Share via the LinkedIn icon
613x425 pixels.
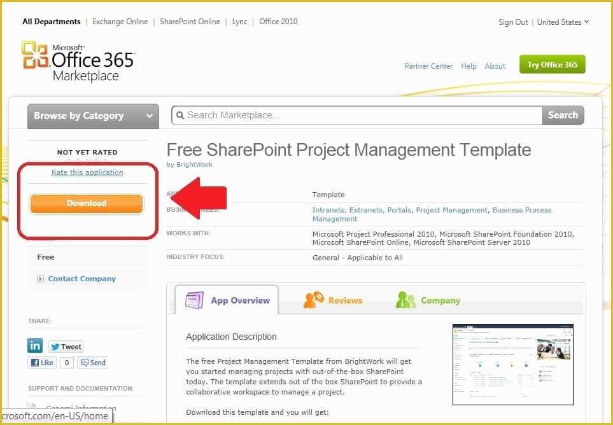point(35,345)
